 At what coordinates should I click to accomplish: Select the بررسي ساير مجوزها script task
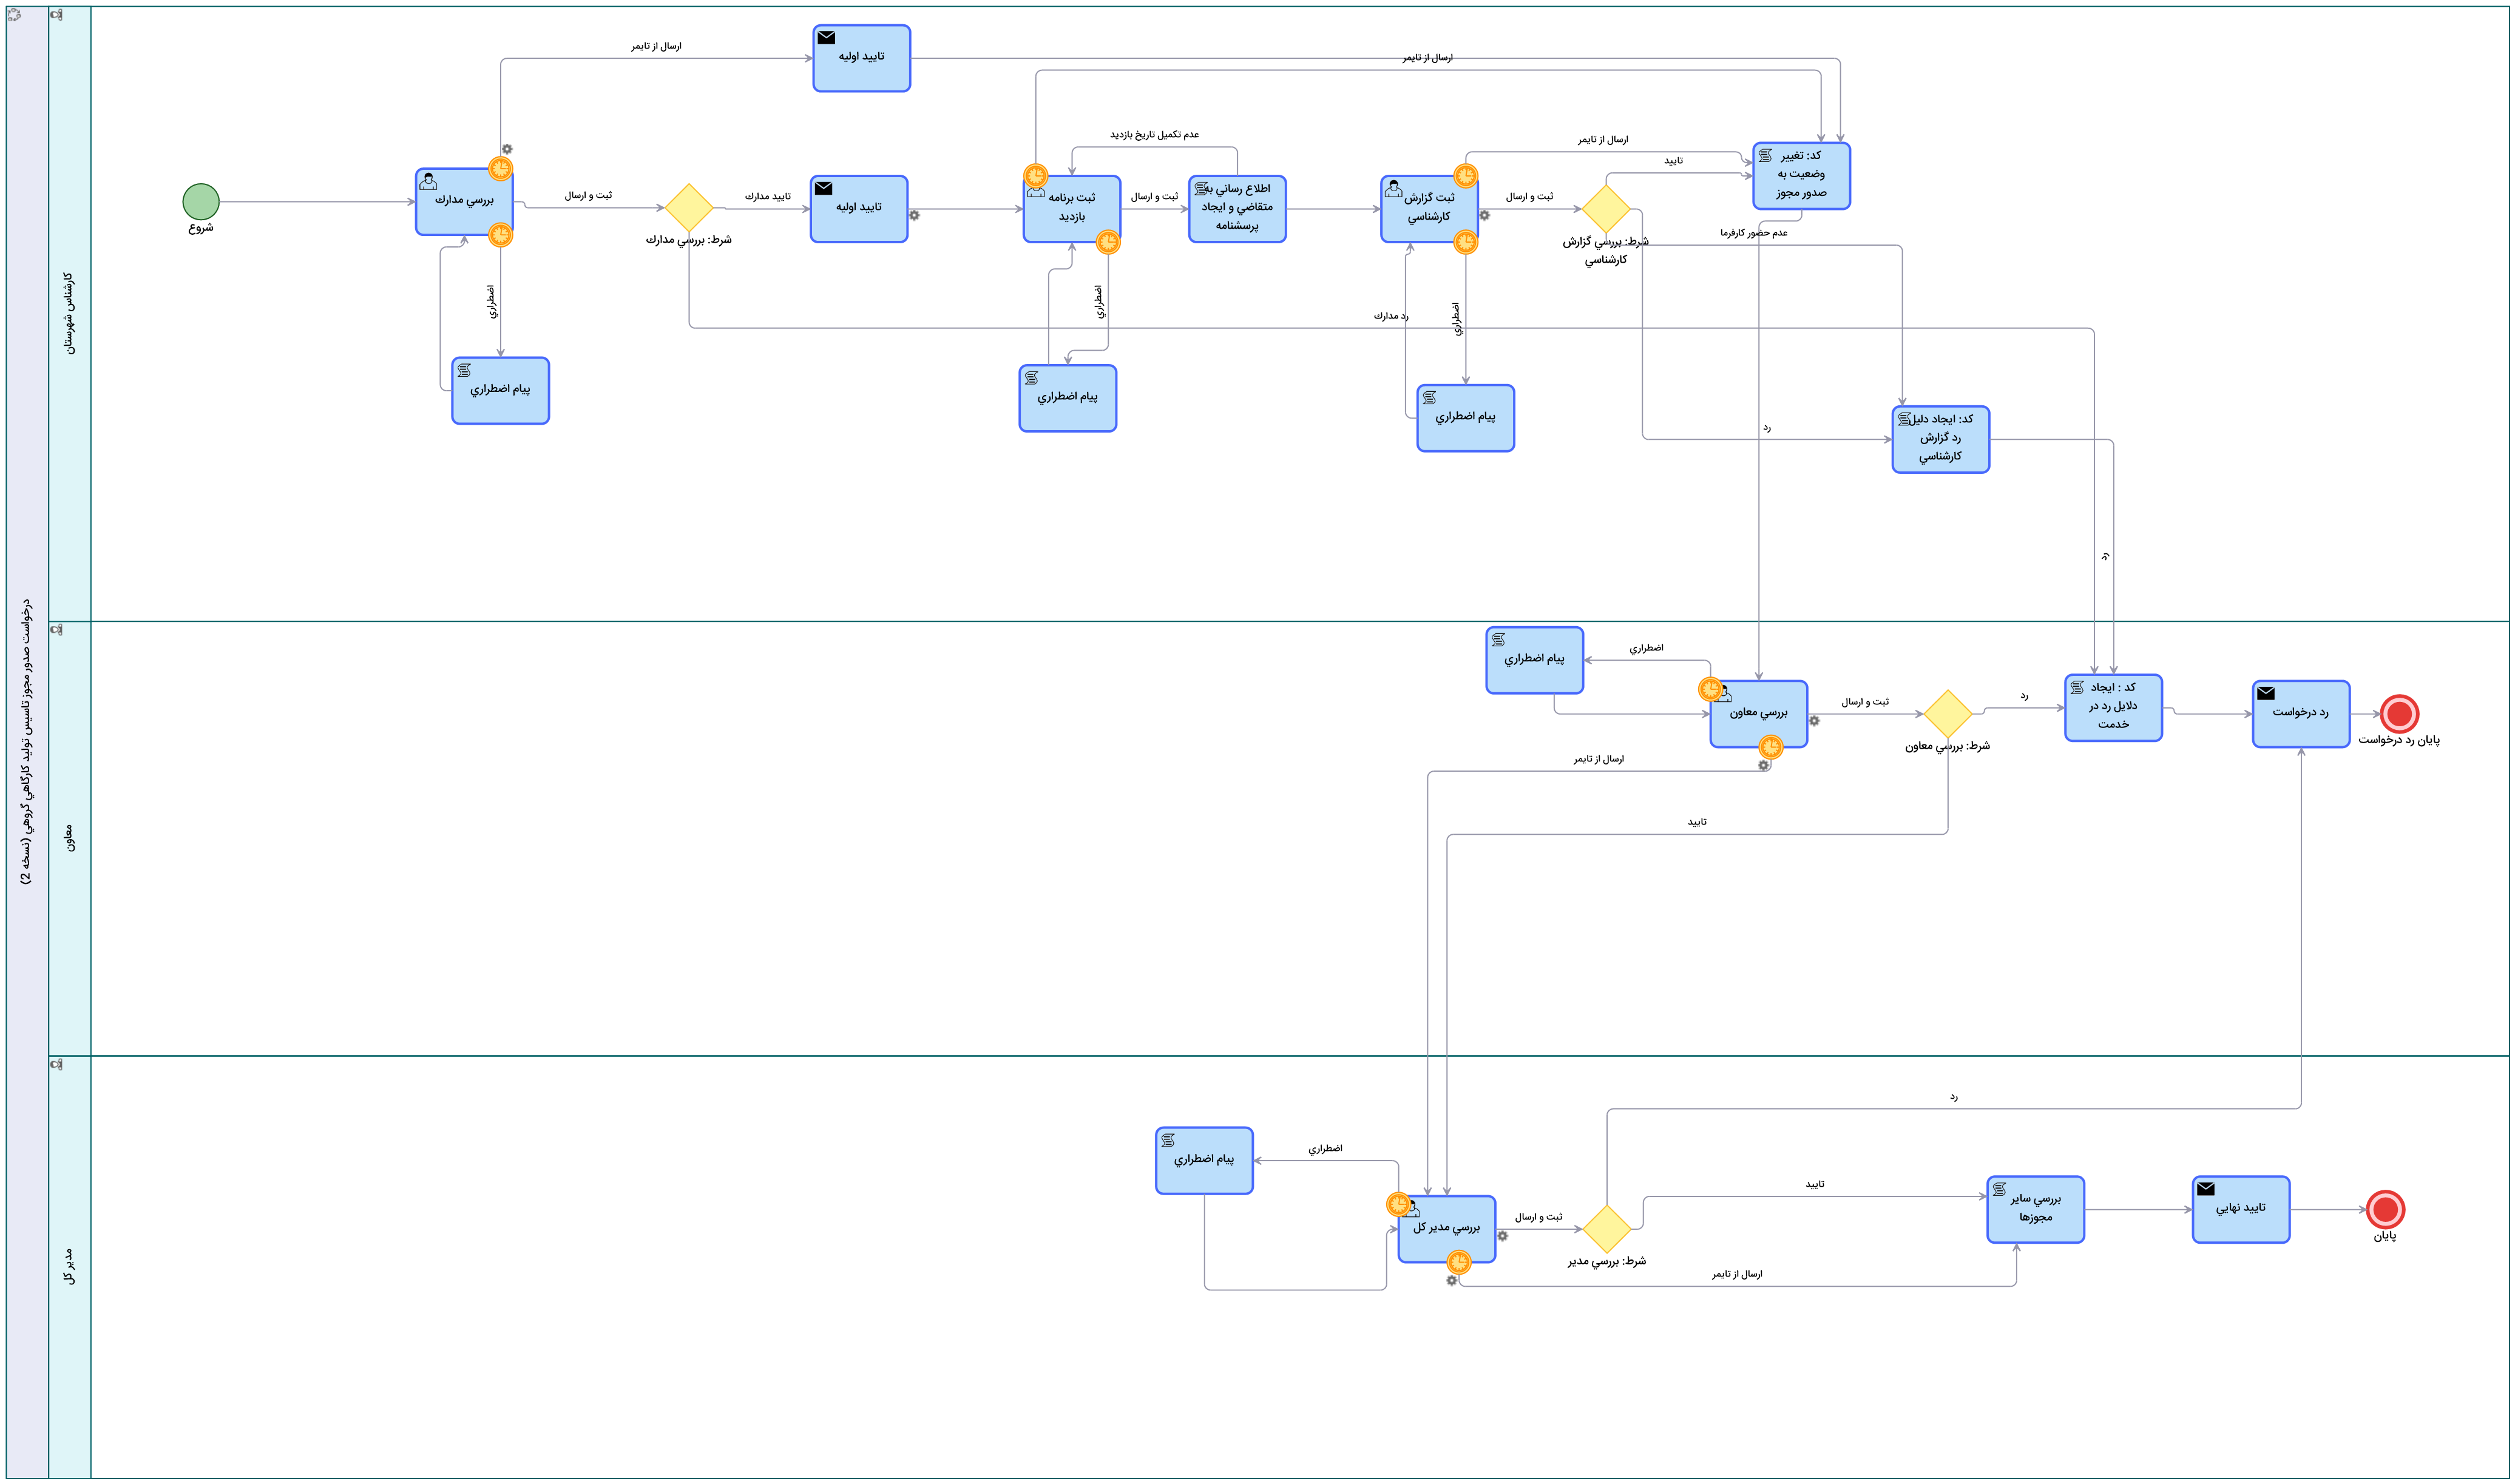coord(2036,1210)
